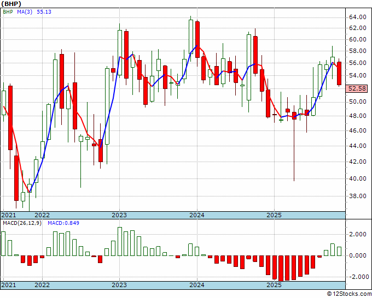Click the (BHP) chart title
The height and width of the screenshot is (298, 372).
tap(11, 4)
